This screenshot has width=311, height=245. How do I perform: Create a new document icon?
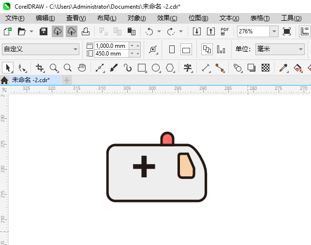click(8, 31)
